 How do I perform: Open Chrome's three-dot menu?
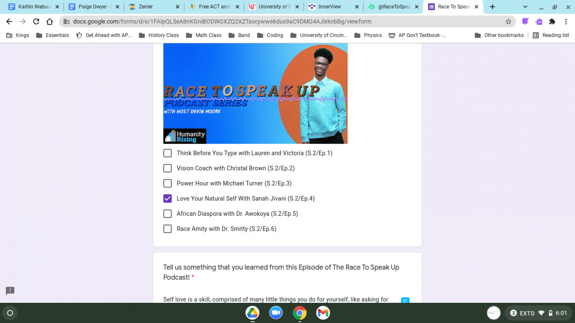pyautogui.click(x=566, y=22)
